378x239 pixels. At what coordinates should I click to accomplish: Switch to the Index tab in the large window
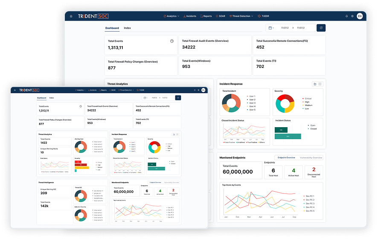coord(127,28)
